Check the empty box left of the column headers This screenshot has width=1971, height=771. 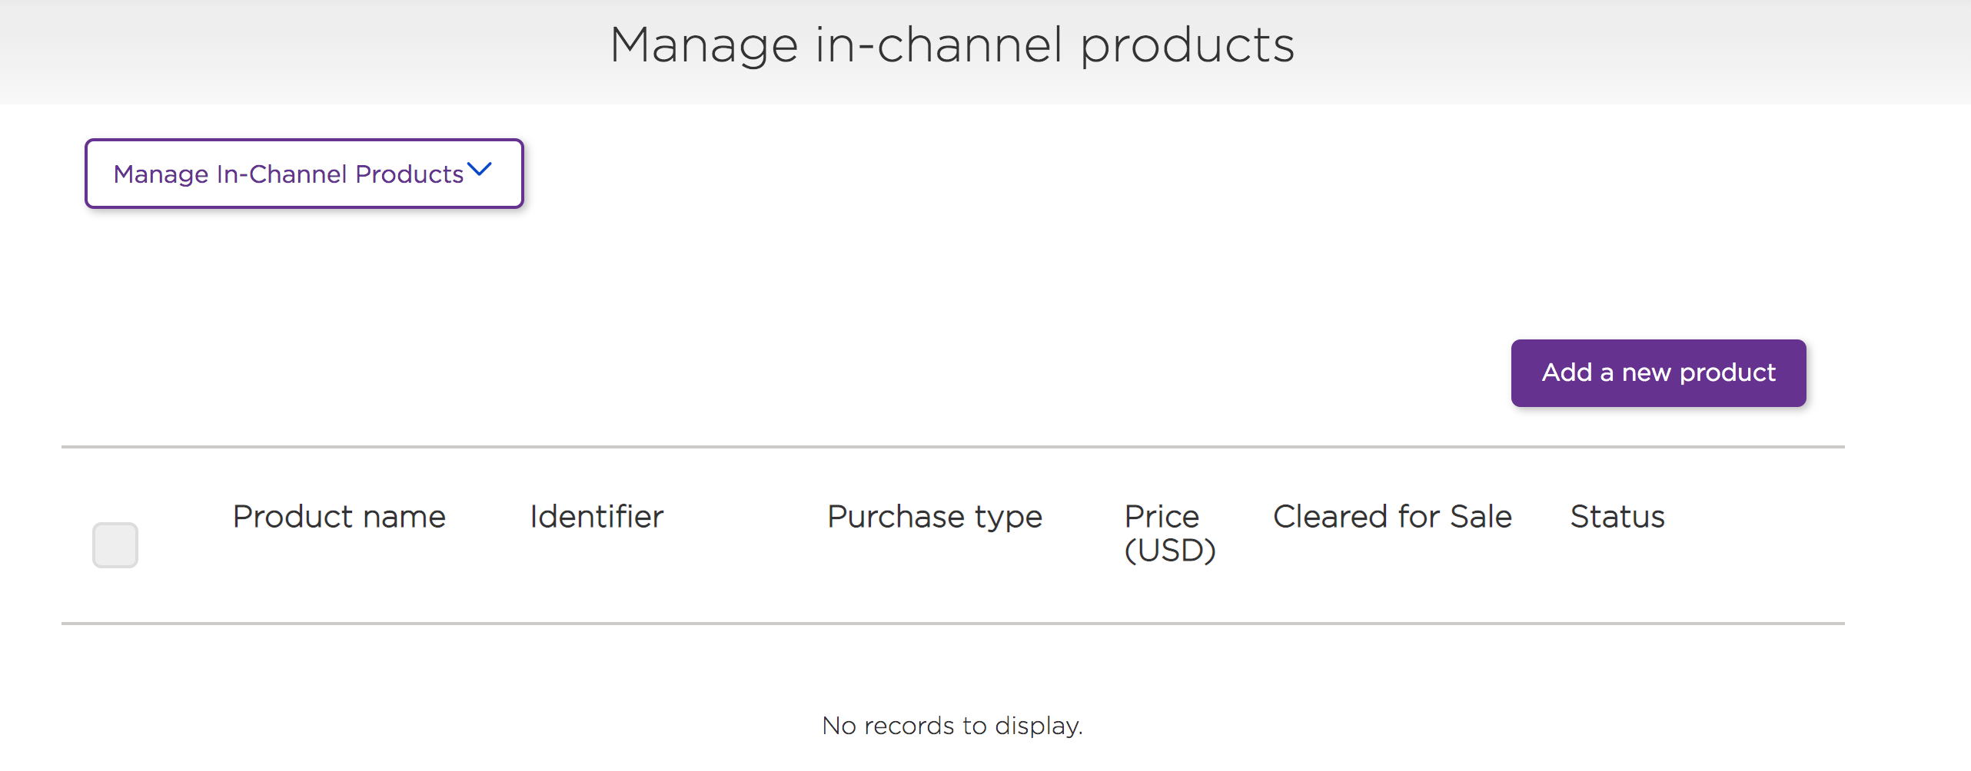[115, 545]
